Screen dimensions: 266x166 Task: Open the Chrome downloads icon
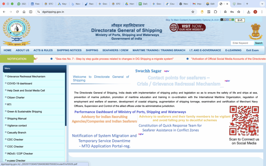(x=249, y=12)
